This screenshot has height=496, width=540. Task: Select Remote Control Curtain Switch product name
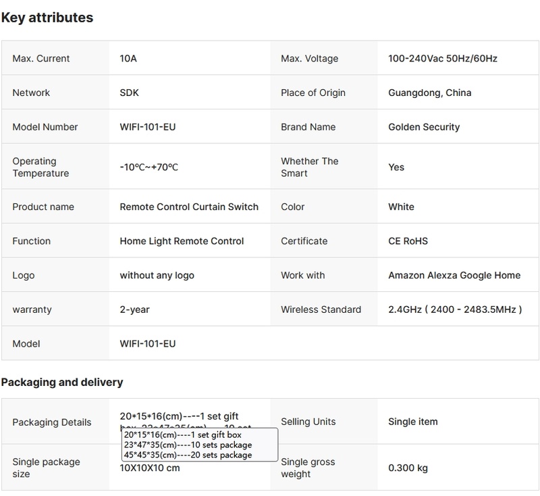189,207
